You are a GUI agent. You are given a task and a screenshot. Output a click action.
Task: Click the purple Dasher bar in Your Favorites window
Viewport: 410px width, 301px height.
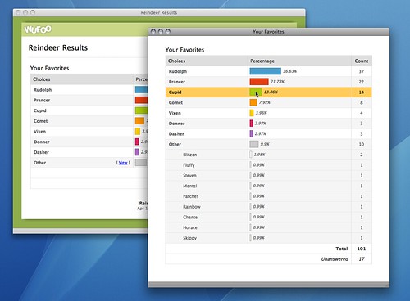pyautogui.click(x=251, y=133)
